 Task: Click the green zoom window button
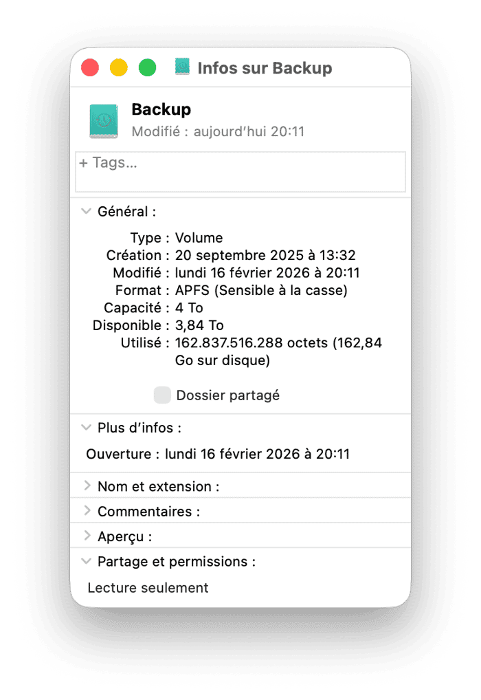pos(147,67)
